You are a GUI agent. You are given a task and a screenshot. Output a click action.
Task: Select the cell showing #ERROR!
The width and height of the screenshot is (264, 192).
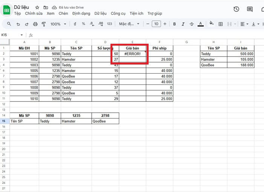click(132, 54)
